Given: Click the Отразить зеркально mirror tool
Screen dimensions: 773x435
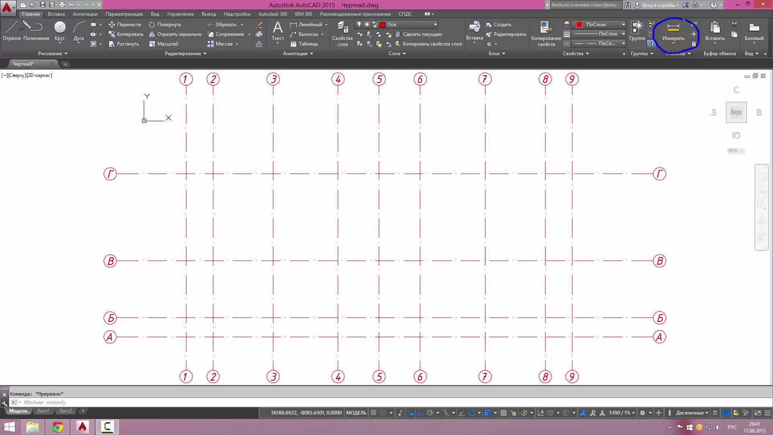Looking at the screenshot, I should coord(175,34).
